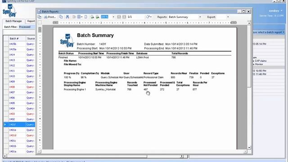Click the zoom percentage input field

(106, 17)
